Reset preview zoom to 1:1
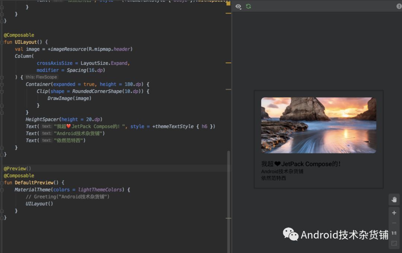 click(394, 233)
